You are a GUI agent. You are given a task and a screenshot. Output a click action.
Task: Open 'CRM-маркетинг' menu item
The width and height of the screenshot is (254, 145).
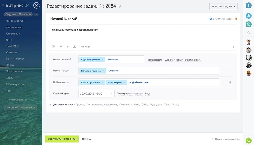click(16, 84)
